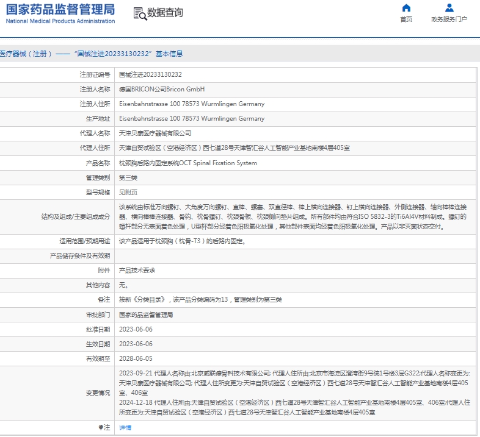The width and height of the screenshot is (480, 437).
Task: Click the 数据查询 heading text
Action: [x=165, y=13]
